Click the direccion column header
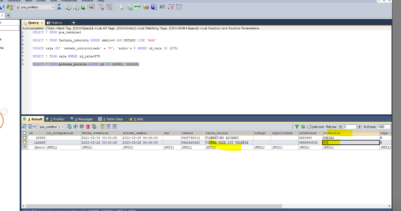401x211 pixels. click(351, 133)
